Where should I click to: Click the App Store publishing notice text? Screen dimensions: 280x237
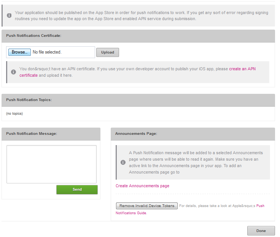[x=141, y=16]
